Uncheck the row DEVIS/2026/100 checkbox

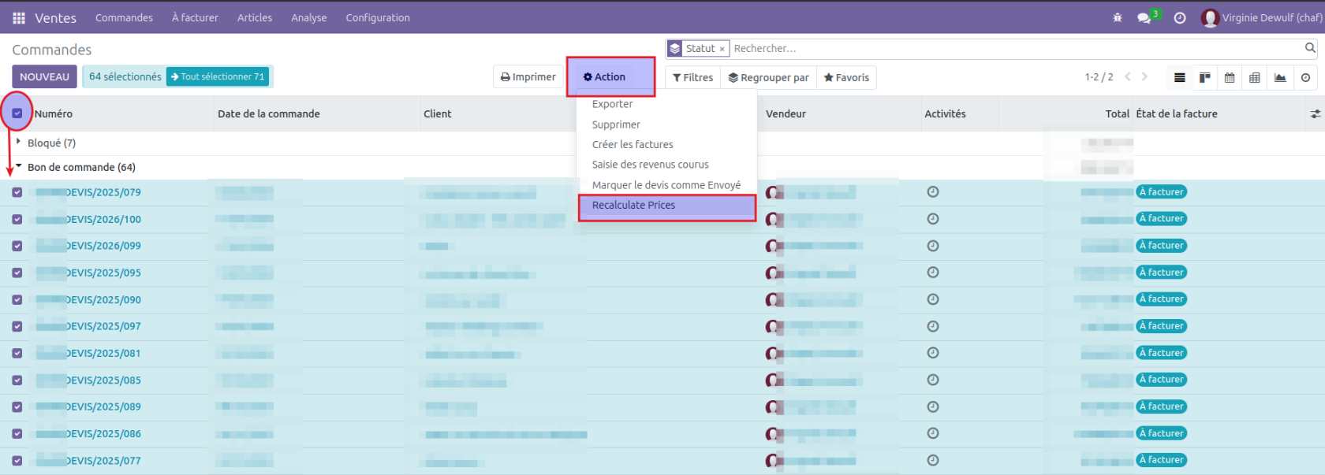pyautogui.click(x=17, y=219)
